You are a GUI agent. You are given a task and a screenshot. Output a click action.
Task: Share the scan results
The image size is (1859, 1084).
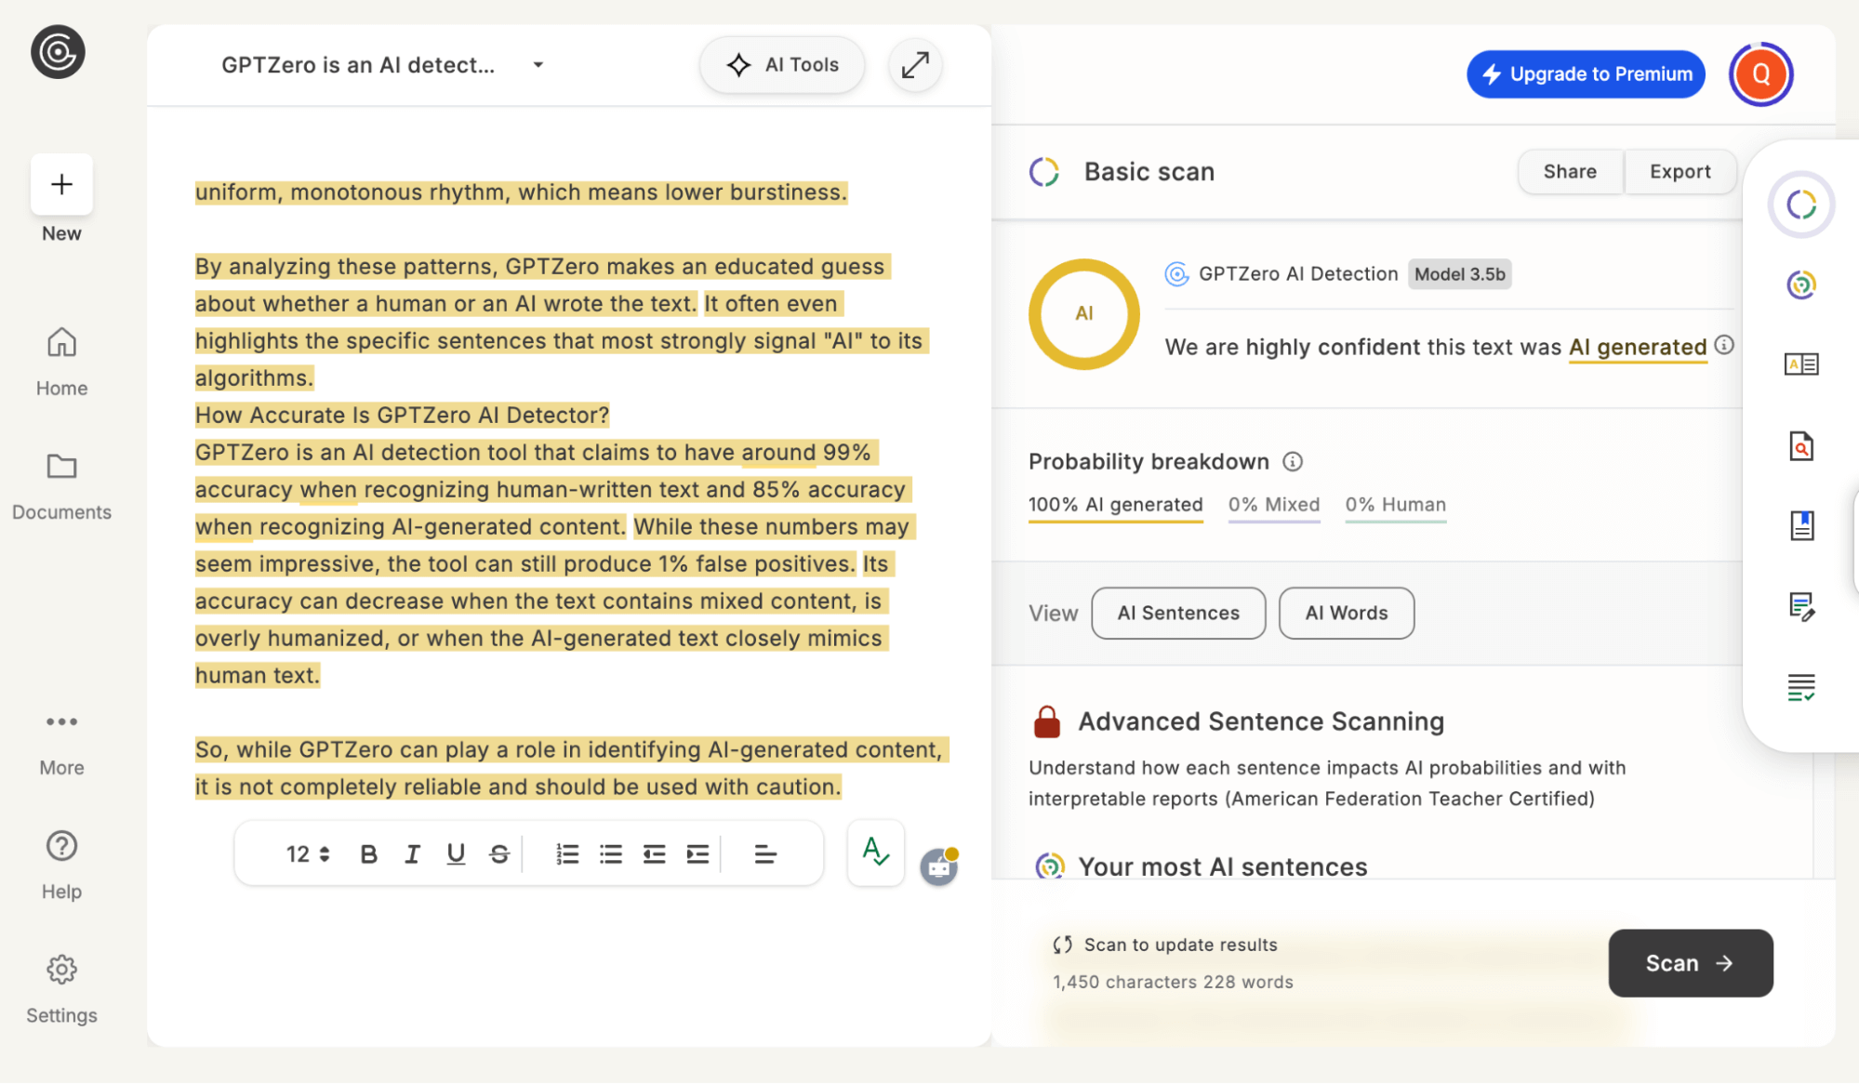tap(1570, 172)
